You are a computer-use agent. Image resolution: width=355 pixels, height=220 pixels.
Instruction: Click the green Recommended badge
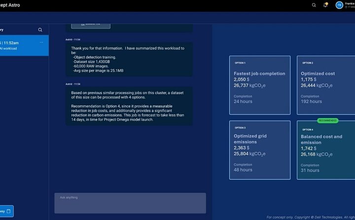[x=327, y=121]
